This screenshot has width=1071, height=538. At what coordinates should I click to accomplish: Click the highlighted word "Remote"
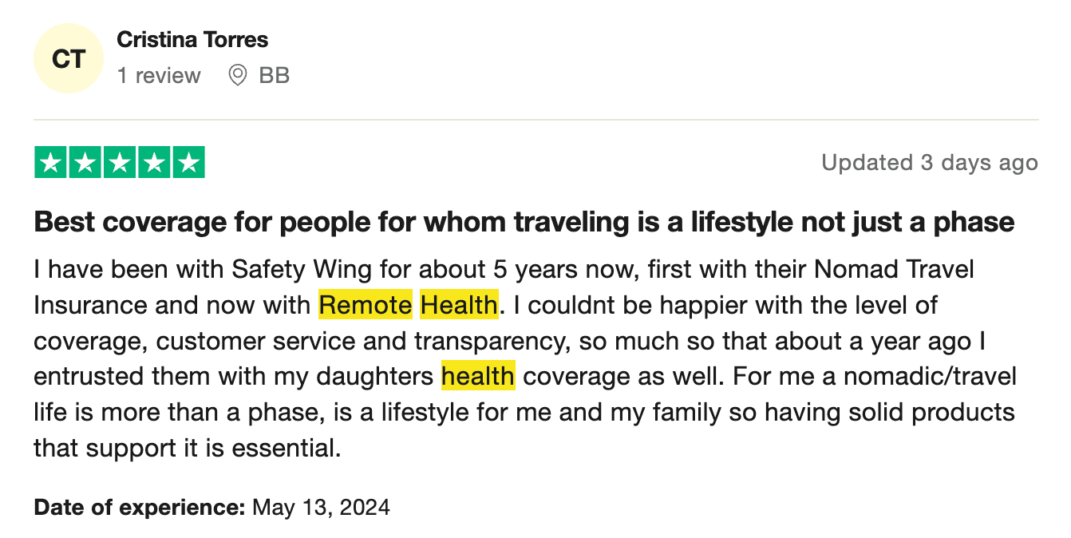366,305
